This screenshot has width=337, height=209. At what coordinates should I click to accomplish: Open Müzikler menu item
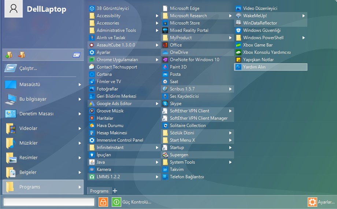coord(43,143)
